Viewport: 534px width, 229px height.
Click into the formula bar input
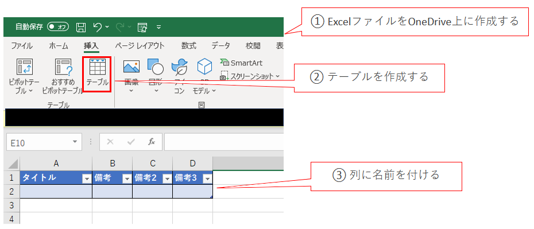224,142
